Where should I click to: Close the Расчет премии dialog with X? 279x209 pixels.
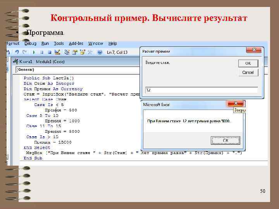254,50
